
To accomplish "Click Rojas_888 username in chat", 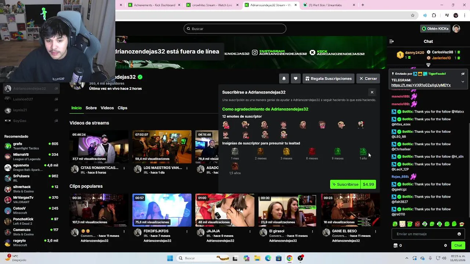I will point(400,177).
